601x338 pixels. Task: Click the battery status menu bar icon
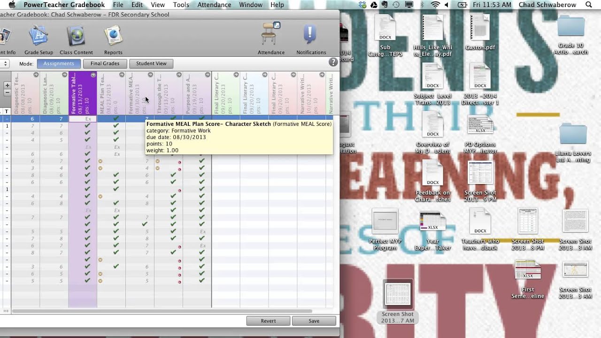[462, 5]
